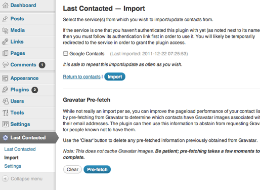This screenshot has width=260, height=190.
Task: Follow the Return to contacts link
Action: click(81, 77)
